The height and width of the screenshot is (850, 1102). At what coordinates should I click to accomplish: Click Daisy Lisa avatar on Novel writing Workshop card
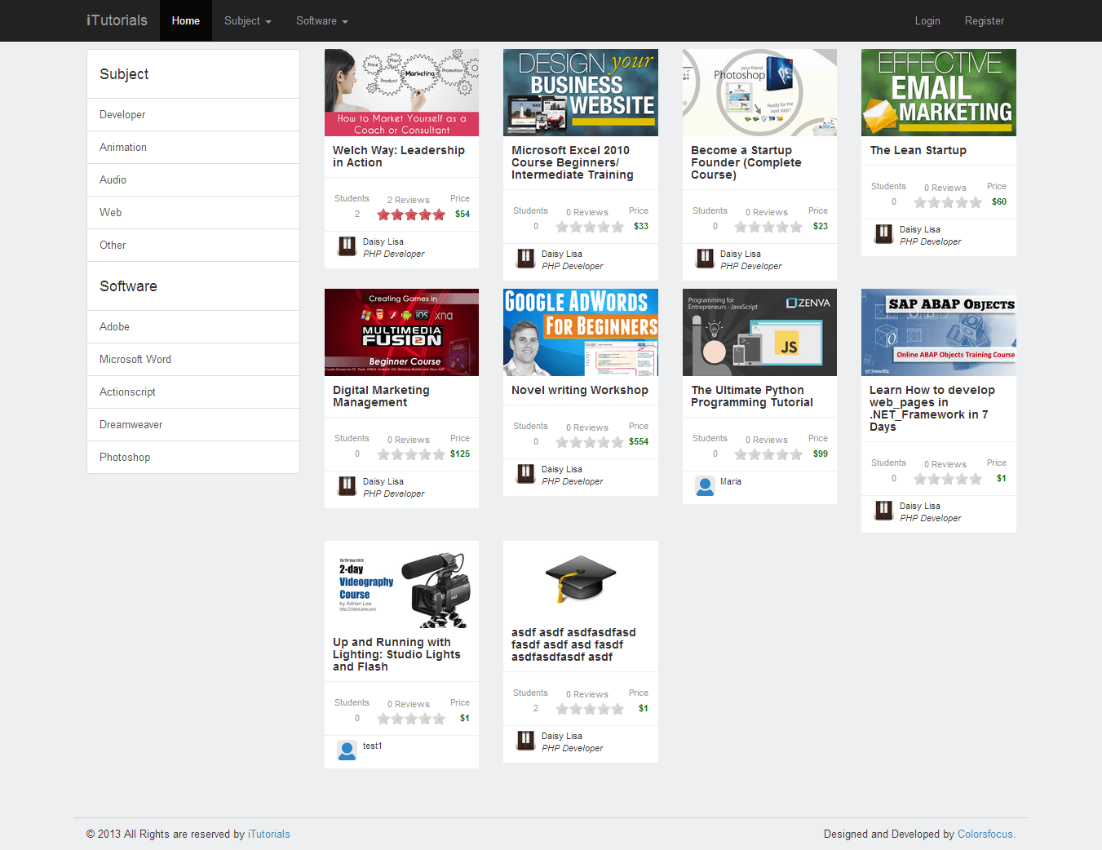pyautogui.click(x=525, y=473)
